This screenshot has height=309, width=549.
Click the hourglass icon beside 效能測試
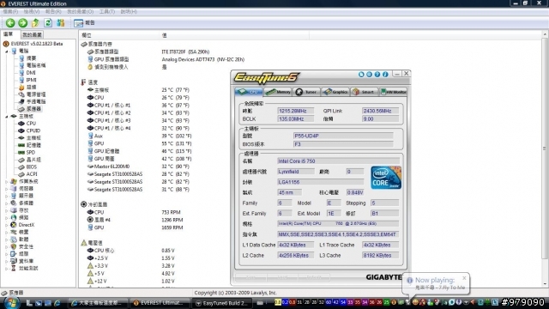[x=14, y=269]
